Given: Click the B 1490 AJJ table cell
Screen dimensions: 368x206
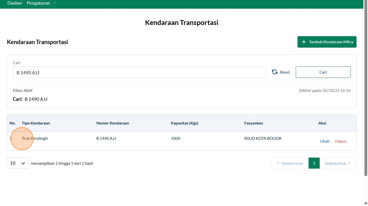Looking at the screenshot, I should tap(106, 138).
